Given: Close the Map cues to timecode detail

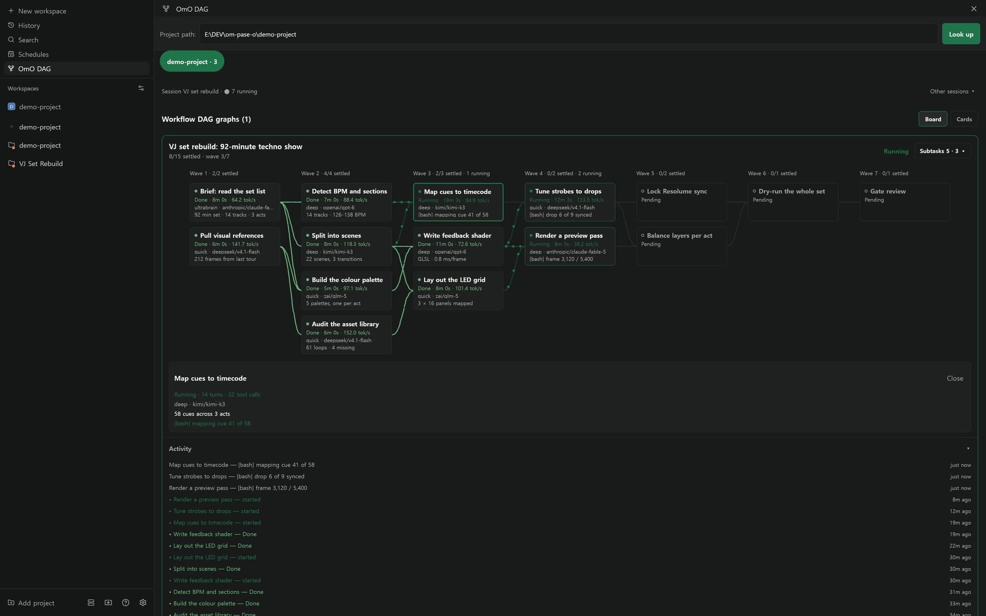Looking at the screenshot, I should (955, 378).
